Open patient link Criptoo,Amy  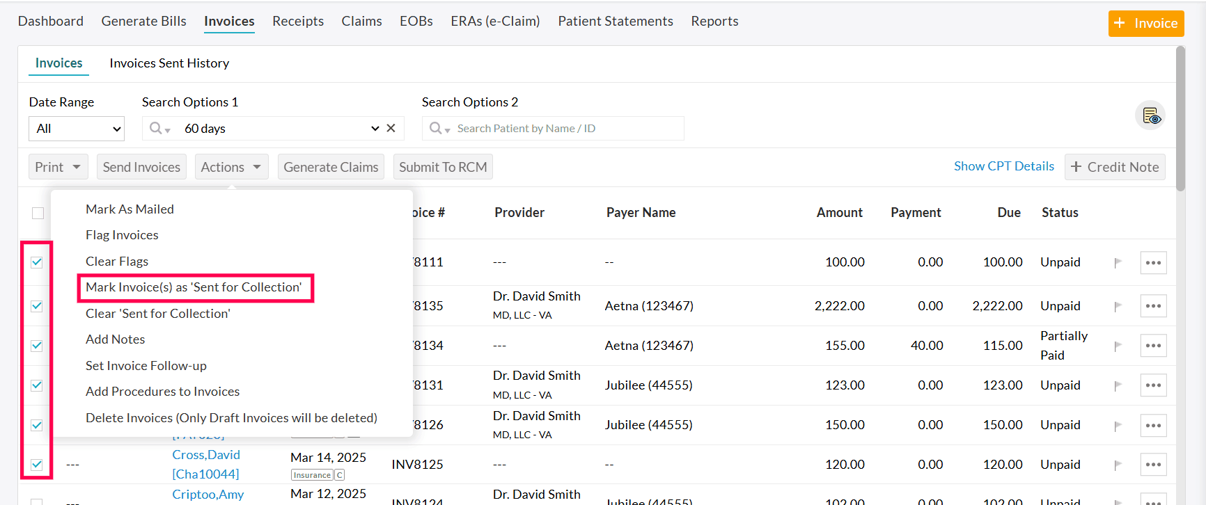[208, 495]
